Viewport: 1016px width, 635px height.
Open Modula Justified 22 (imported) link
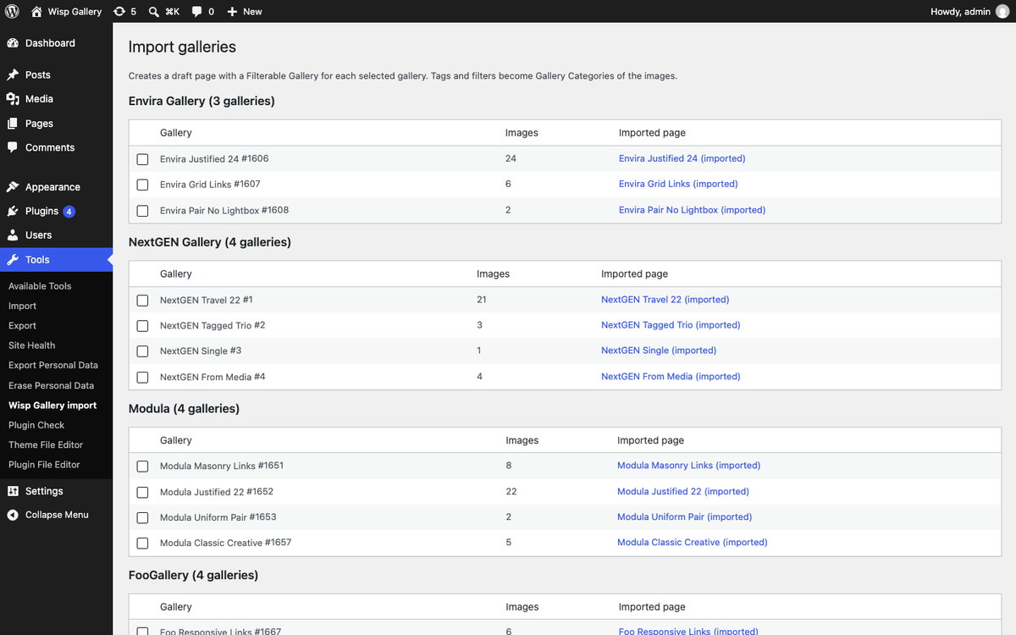click(x=683, y=491)
